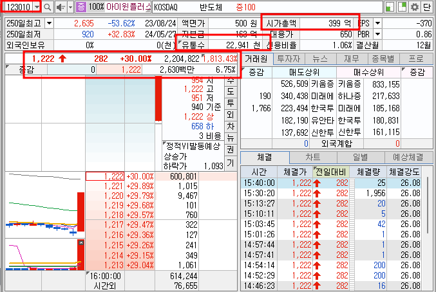The height and width of the screenshot is (292, 436).
Task: Click the stock name 아이윈플러스
Action: (128, 7)
